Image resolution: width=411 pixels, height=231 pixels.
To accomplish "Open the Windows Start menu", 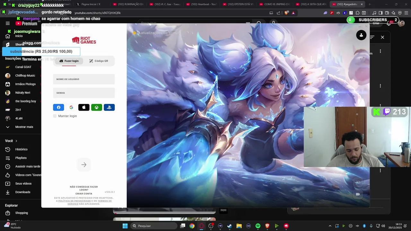I will (x=125, y=226).
